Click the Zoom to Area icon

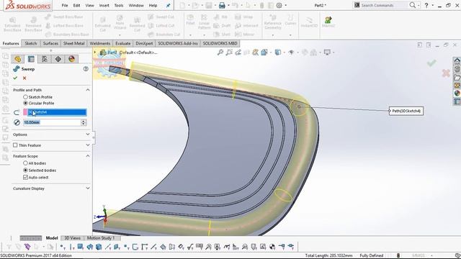click(x=229, y=53)
